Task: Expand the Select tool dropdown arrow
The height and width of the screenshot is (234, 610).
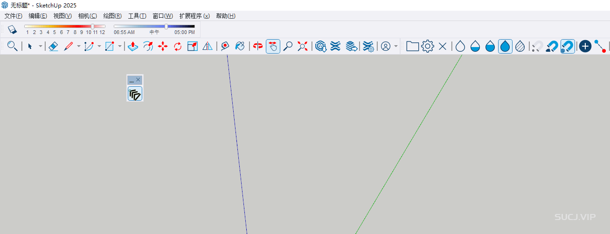Action: point(40,46)
